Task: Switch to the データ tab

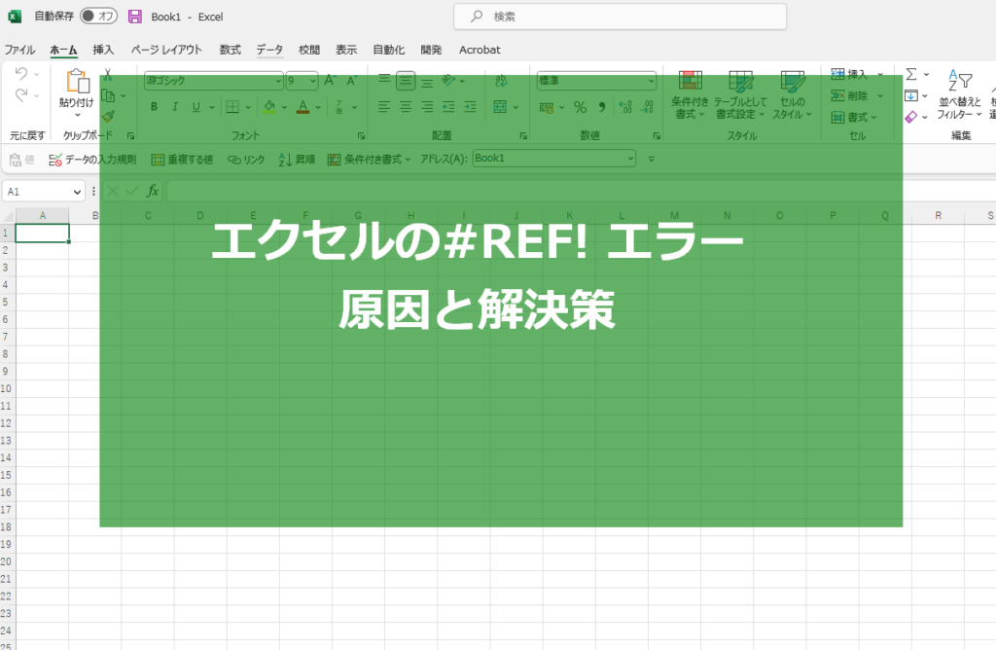Action: [269, 50]
